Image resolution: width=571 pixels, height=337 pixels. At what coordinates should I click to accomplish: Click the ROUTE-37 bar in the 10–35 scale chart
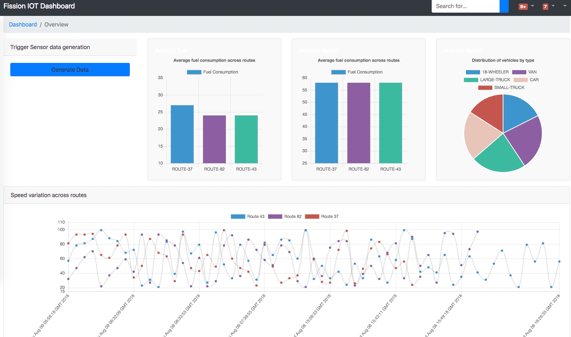(182, 134)
